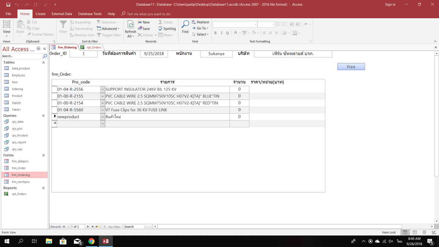The height and width of the screenshot is (247, 439).
Task: Click the Replace tool
Action: point(200,22)
